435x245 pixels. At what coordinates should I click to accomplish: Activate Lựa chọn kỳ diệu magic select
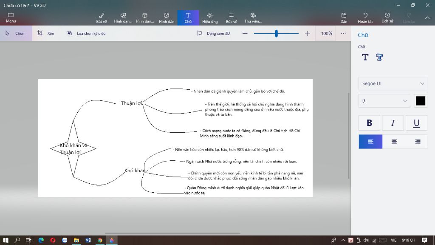pyautogui.click(x=86, y=33)
